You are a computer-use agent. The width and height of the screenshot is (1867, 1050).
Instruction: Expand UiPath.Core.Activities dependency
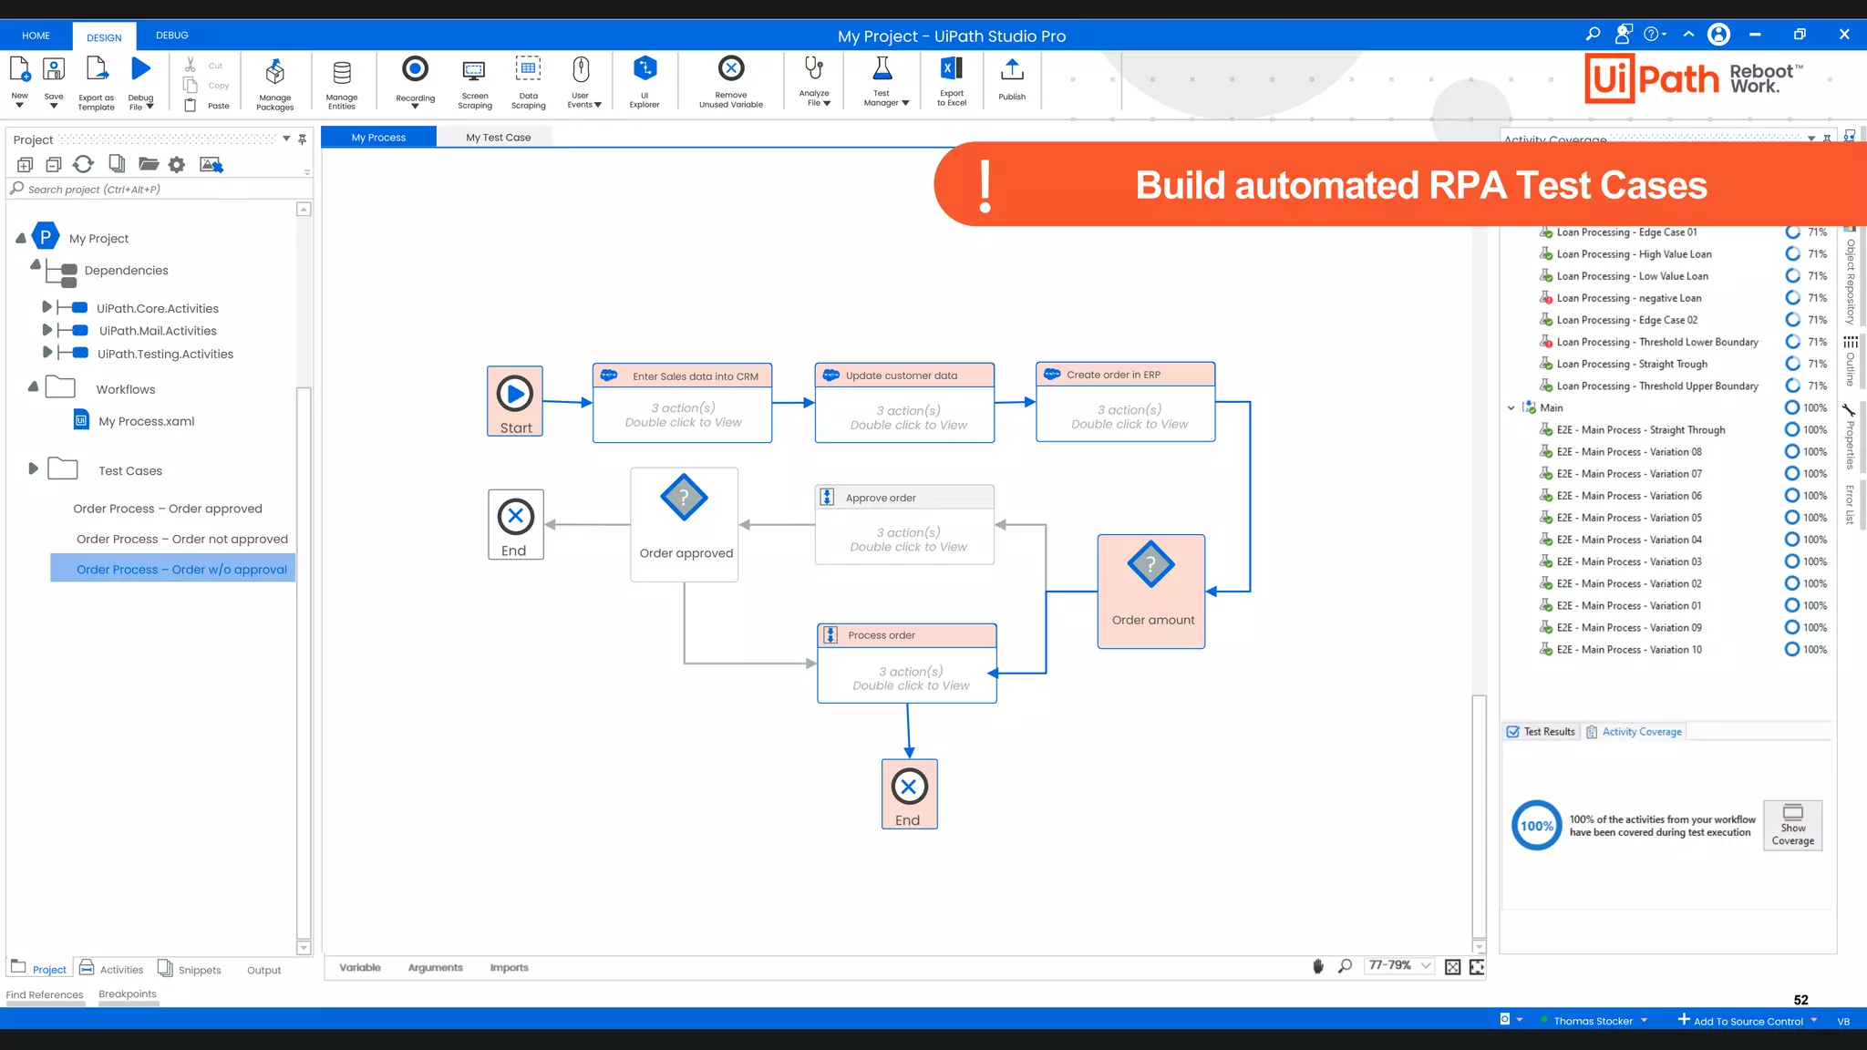coord(46,307)
